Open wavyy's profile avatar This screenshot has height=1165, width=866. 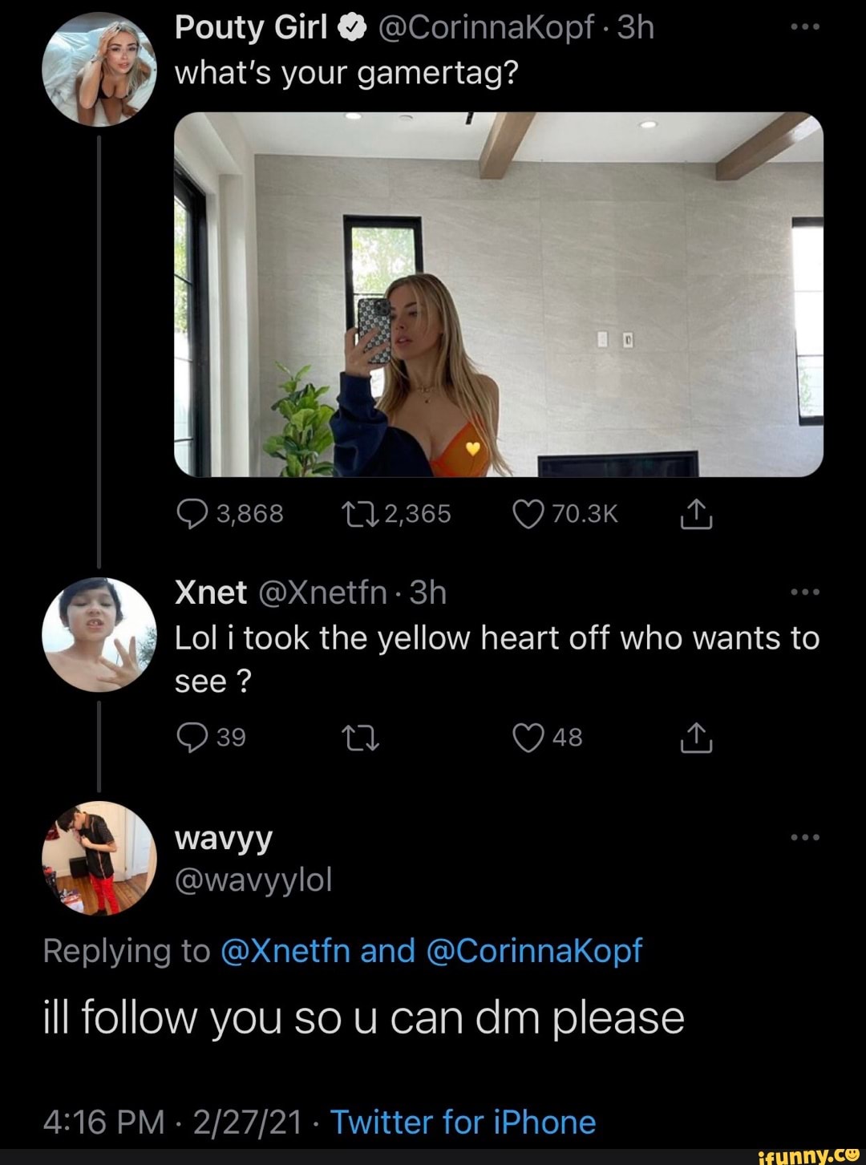pos(99,858)
